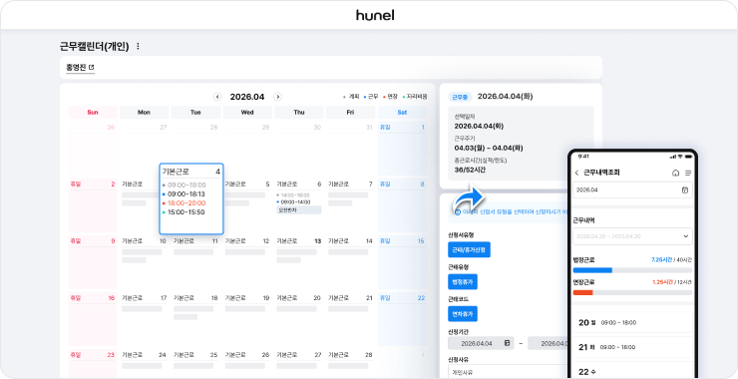Click the Tue column header
This screenshot has height=379, width=738.
tap(195, 113)
